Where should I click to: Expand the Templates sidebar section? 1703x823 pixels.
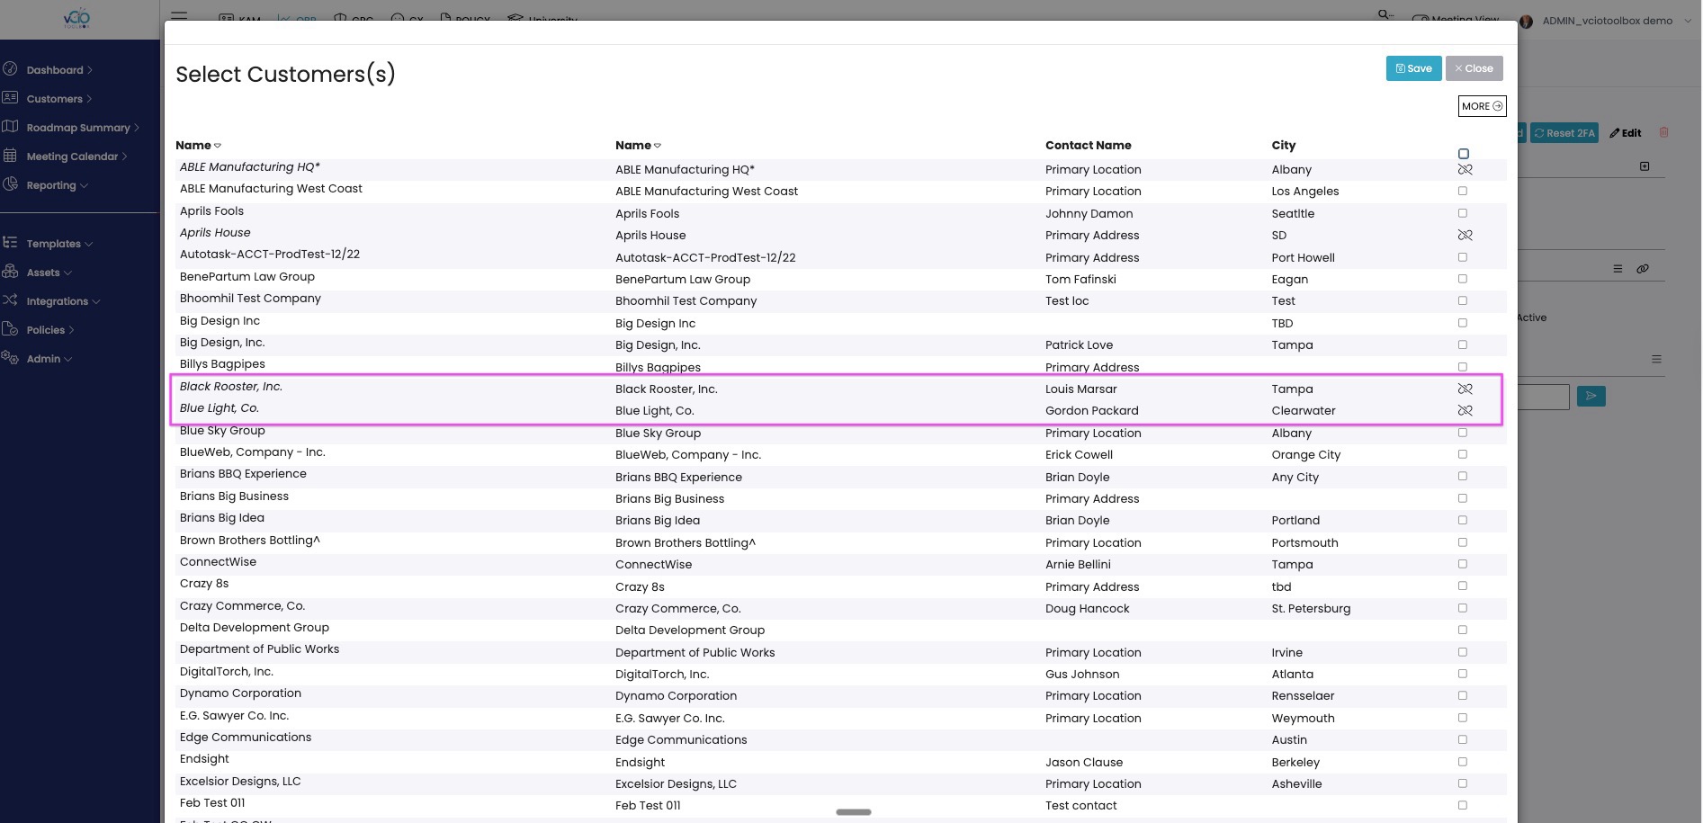[x=59, y=244]
